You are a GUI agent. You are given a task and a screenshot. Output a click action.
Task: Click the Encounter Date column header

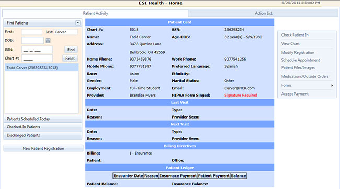pyautogui.click(x=128, y=176)
